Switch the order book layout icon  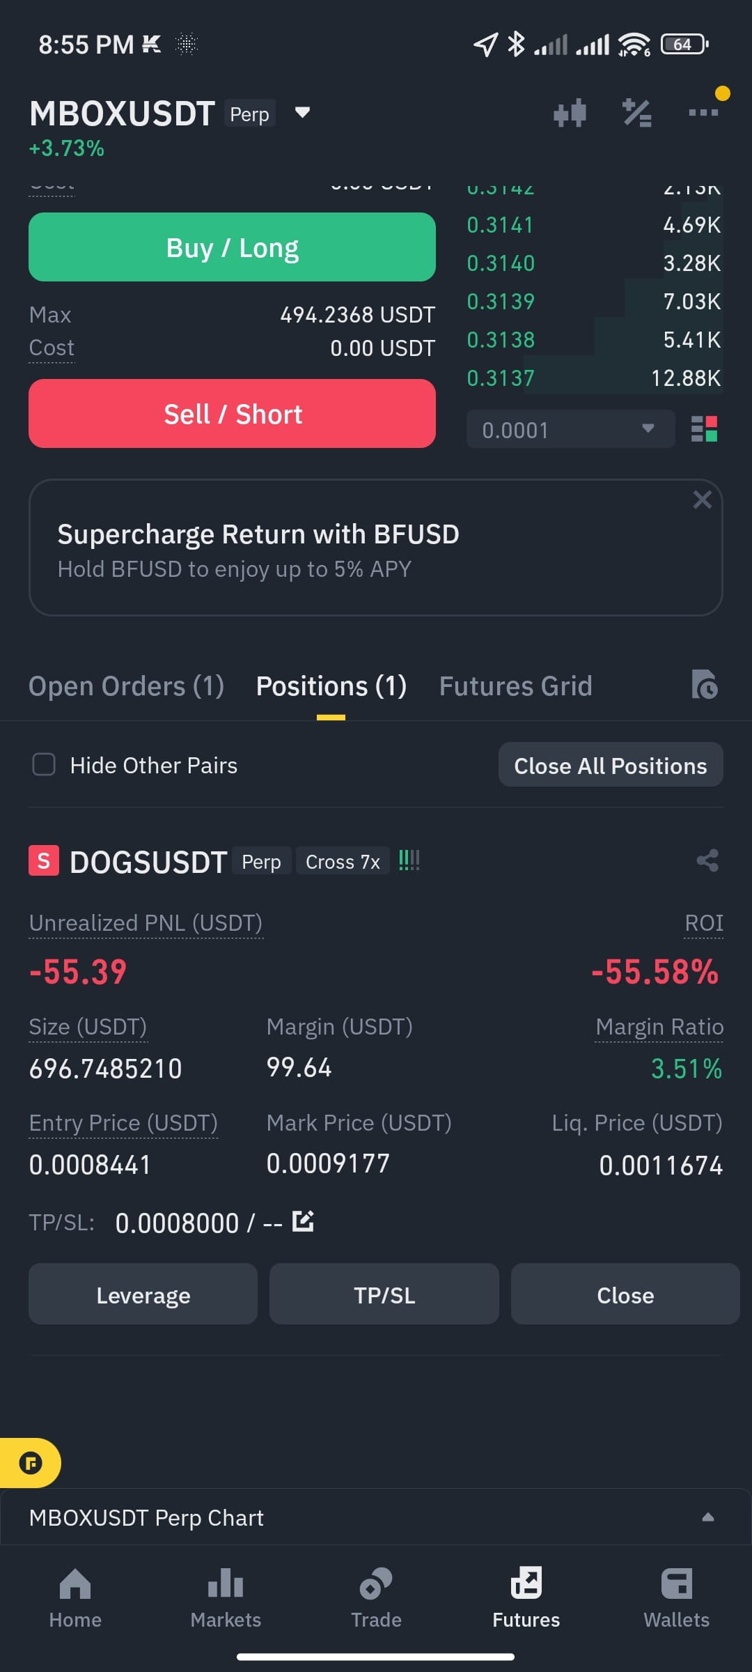(704, 429)
